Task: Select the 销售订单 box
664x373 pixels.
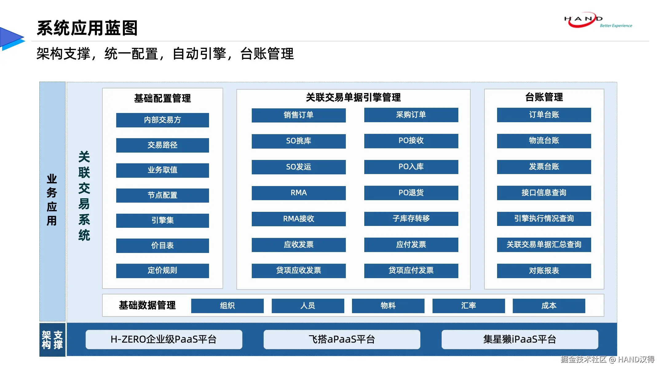Action: point(298,115)
